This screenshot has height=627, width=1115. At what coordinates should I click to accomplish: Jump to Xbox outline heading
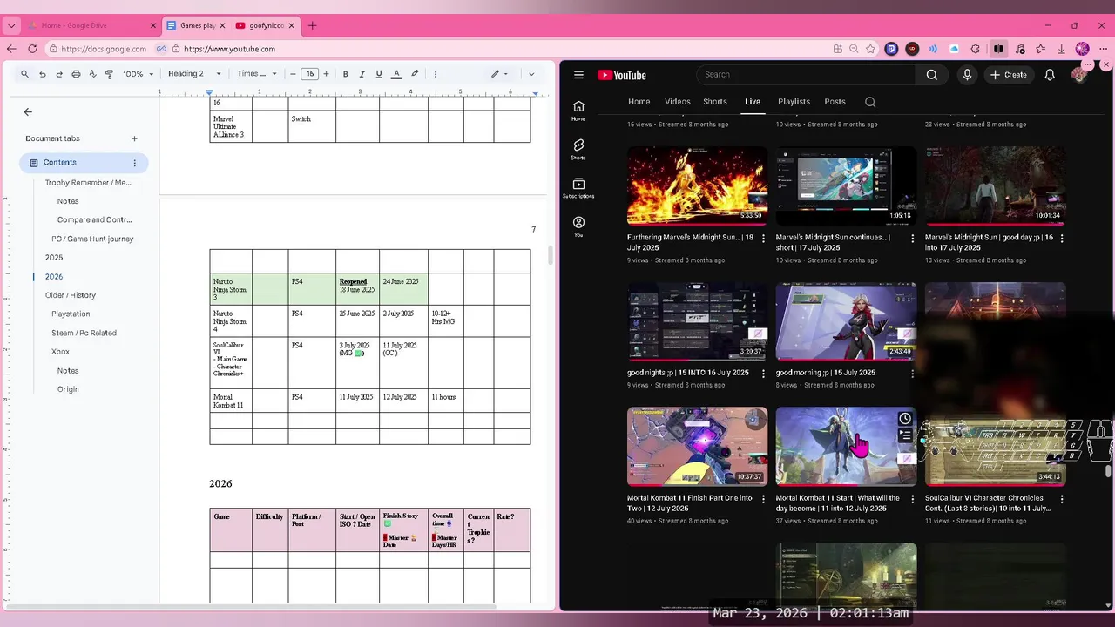pos(60,352)
